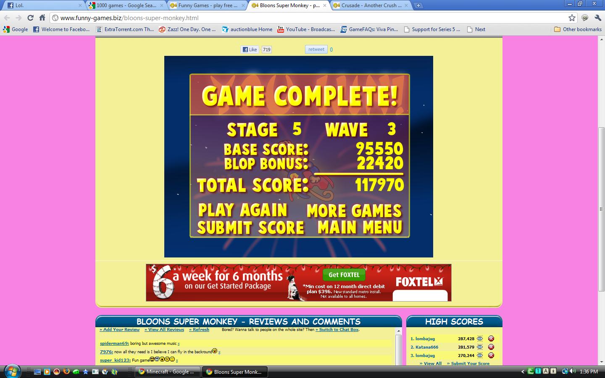This screenshot has width=605, height=378.
Task: Click the comments box scrollbar up arrow
Action: [x=399, y=331]
